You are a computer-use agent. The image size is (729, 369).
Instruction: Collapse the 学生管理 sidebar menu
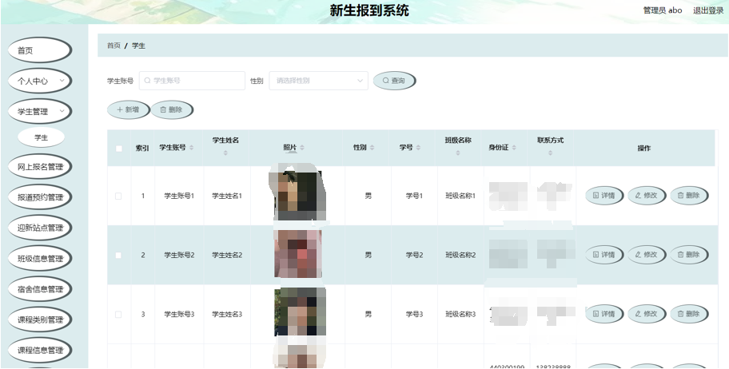tap(39, 112)
